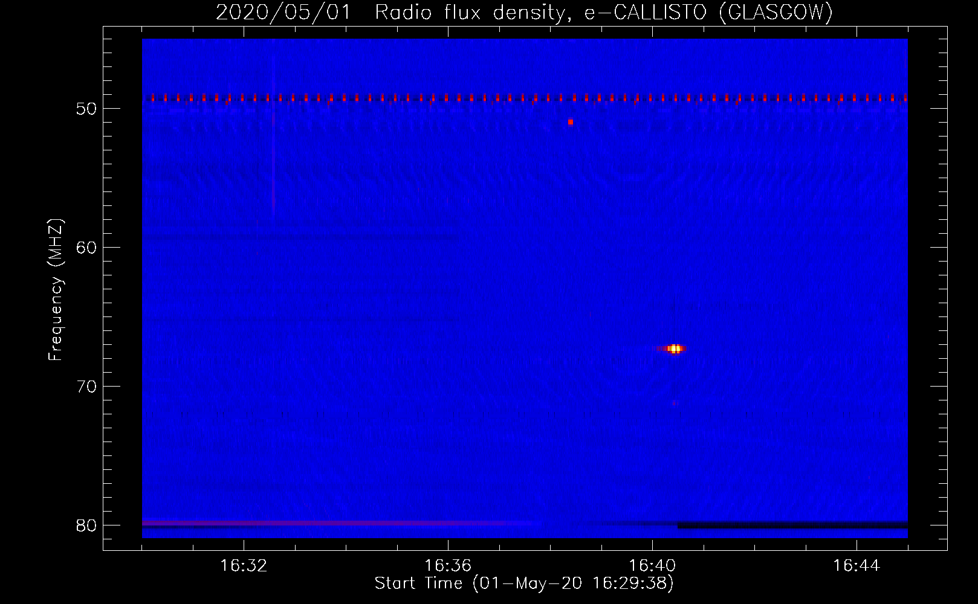Click the dark horizontal band near 59 MHz
Viewport: 978px width, 604px height.
pos(302,237)
